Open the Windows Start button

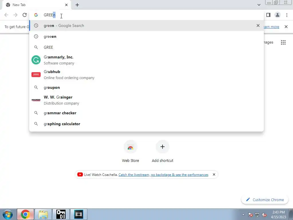coord(8,214)
